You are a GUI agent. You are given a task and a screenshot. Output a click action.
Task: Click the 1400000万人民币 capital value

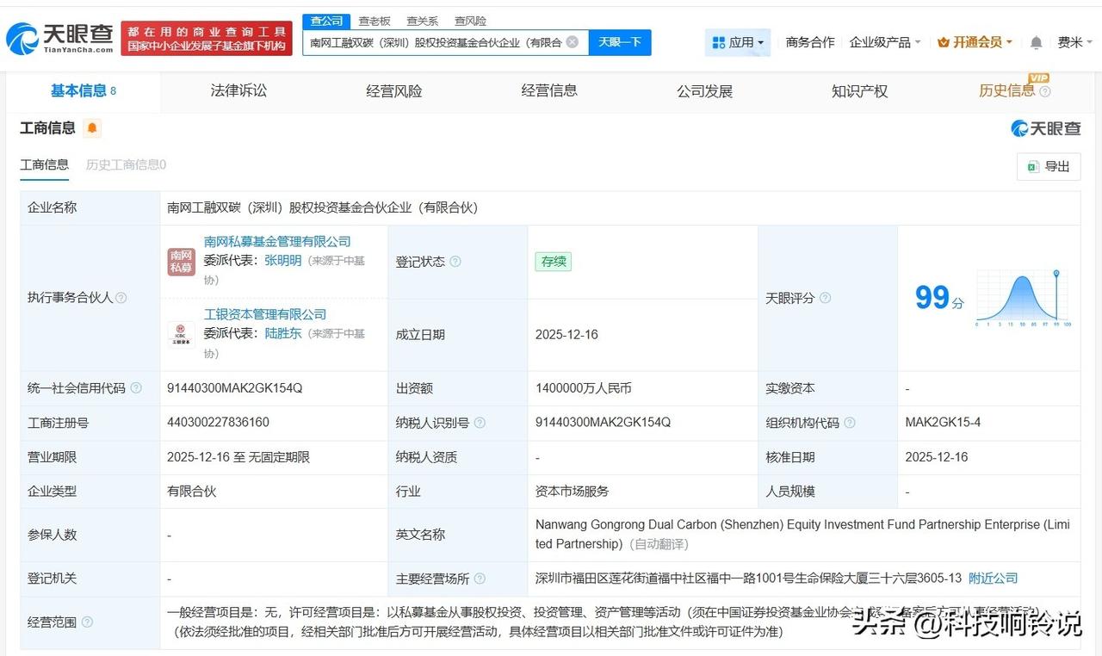(584, 388)
